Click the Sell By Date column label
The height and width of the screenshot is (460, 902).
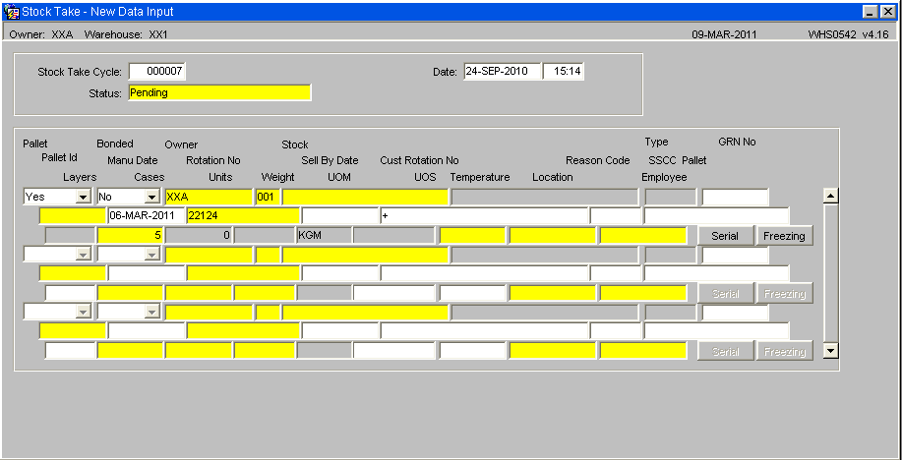[x=330, y=160]
